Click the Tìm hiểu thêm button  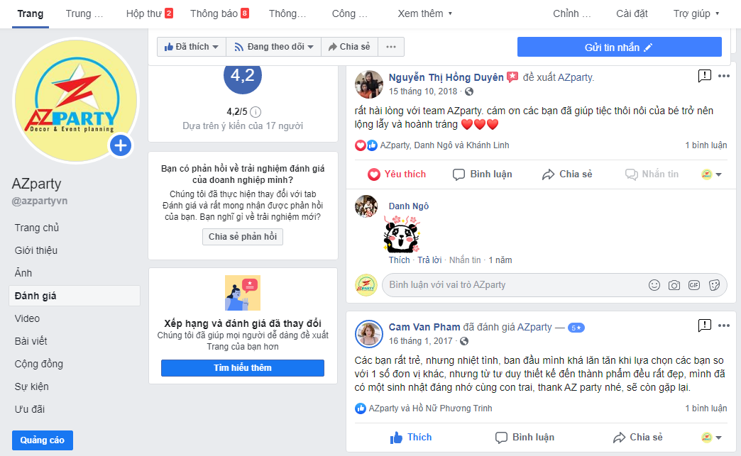coord(243,368)
